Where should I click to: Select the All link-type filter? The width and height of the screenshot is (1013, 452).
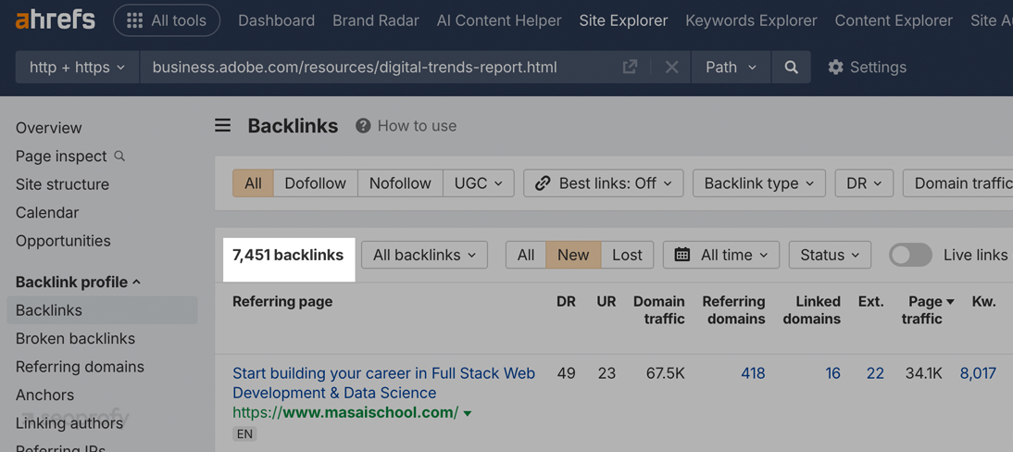tap(254, 183)
